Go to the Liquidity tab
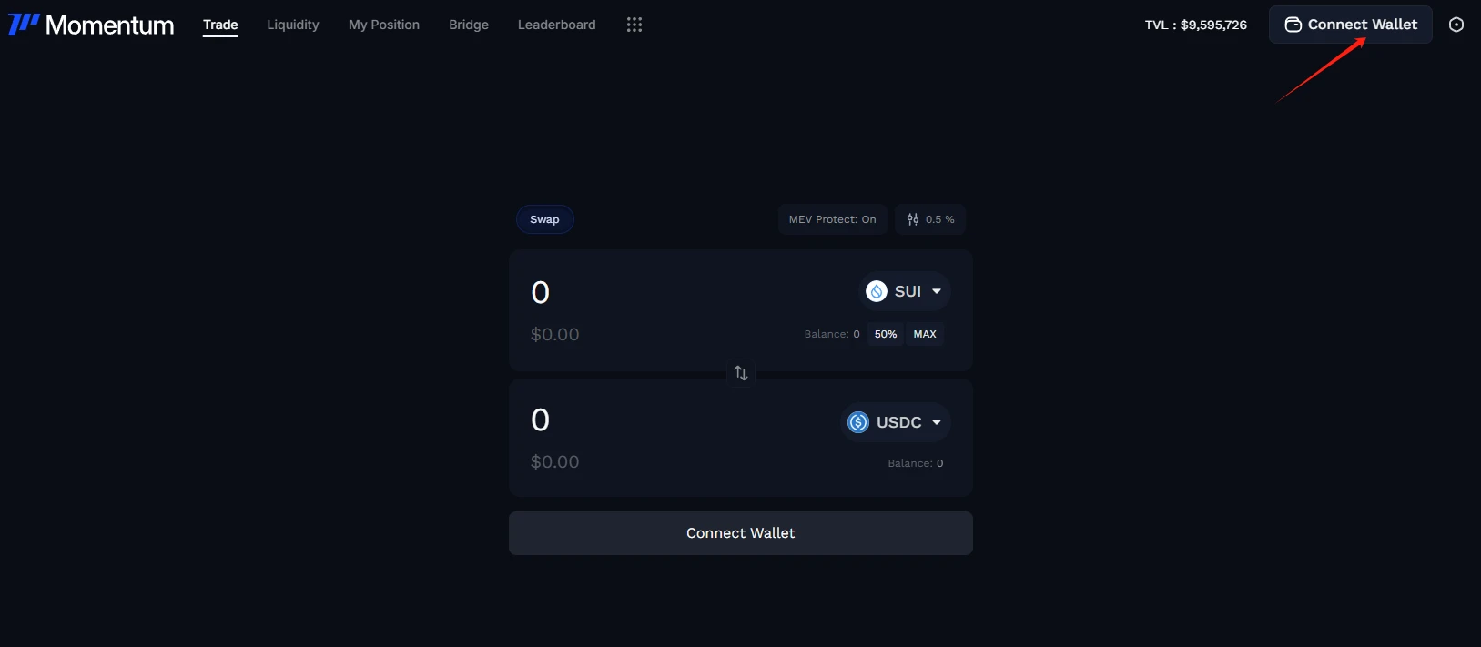Screen dimensions: 1481x647 pyautogui.click(x=293, y=25)
